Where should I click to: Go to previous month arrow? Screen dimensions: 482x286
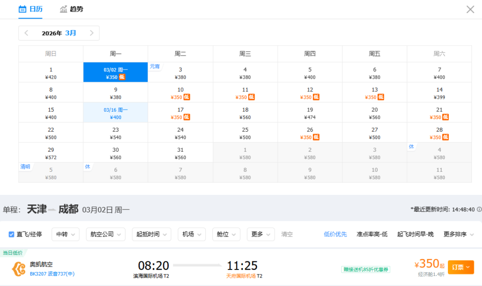pos(26,33)
